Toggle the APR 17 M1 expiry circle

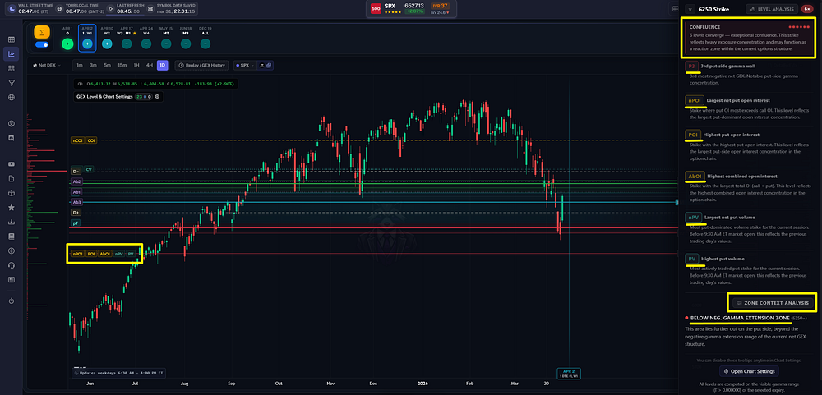coord(127,44)
